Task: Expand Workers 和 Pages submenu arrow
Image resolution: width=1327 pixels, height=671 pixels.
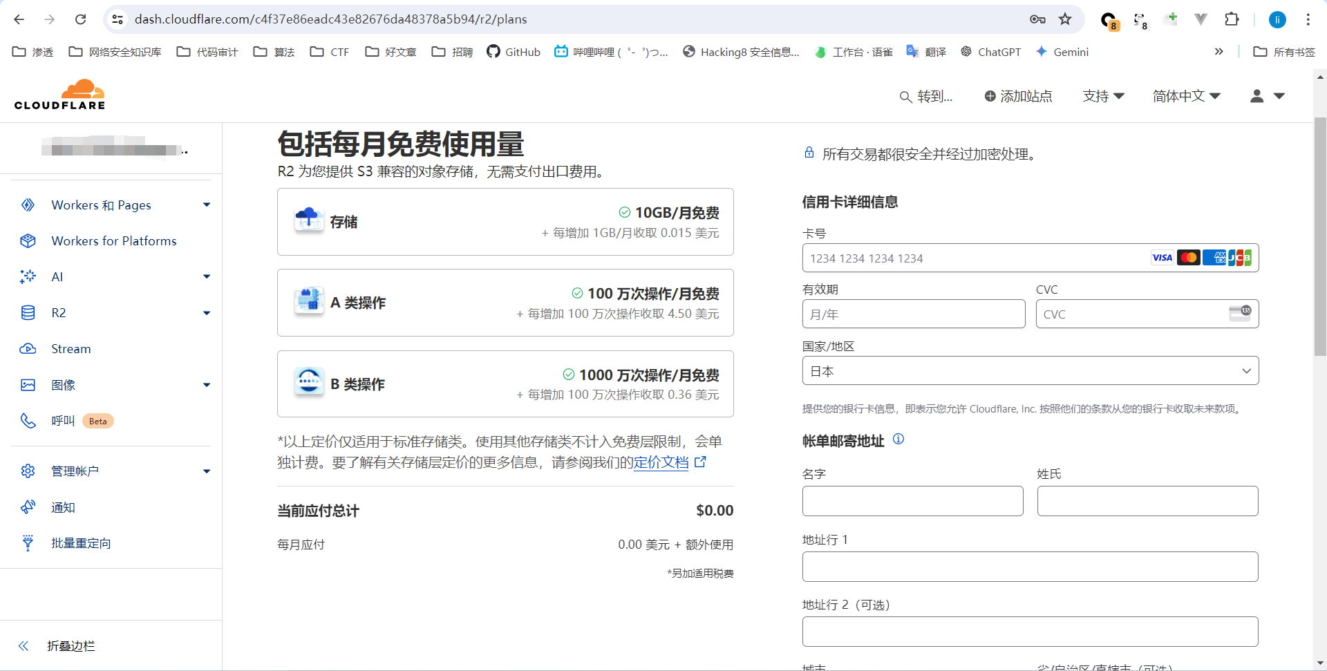Action: tap(207, 205)
